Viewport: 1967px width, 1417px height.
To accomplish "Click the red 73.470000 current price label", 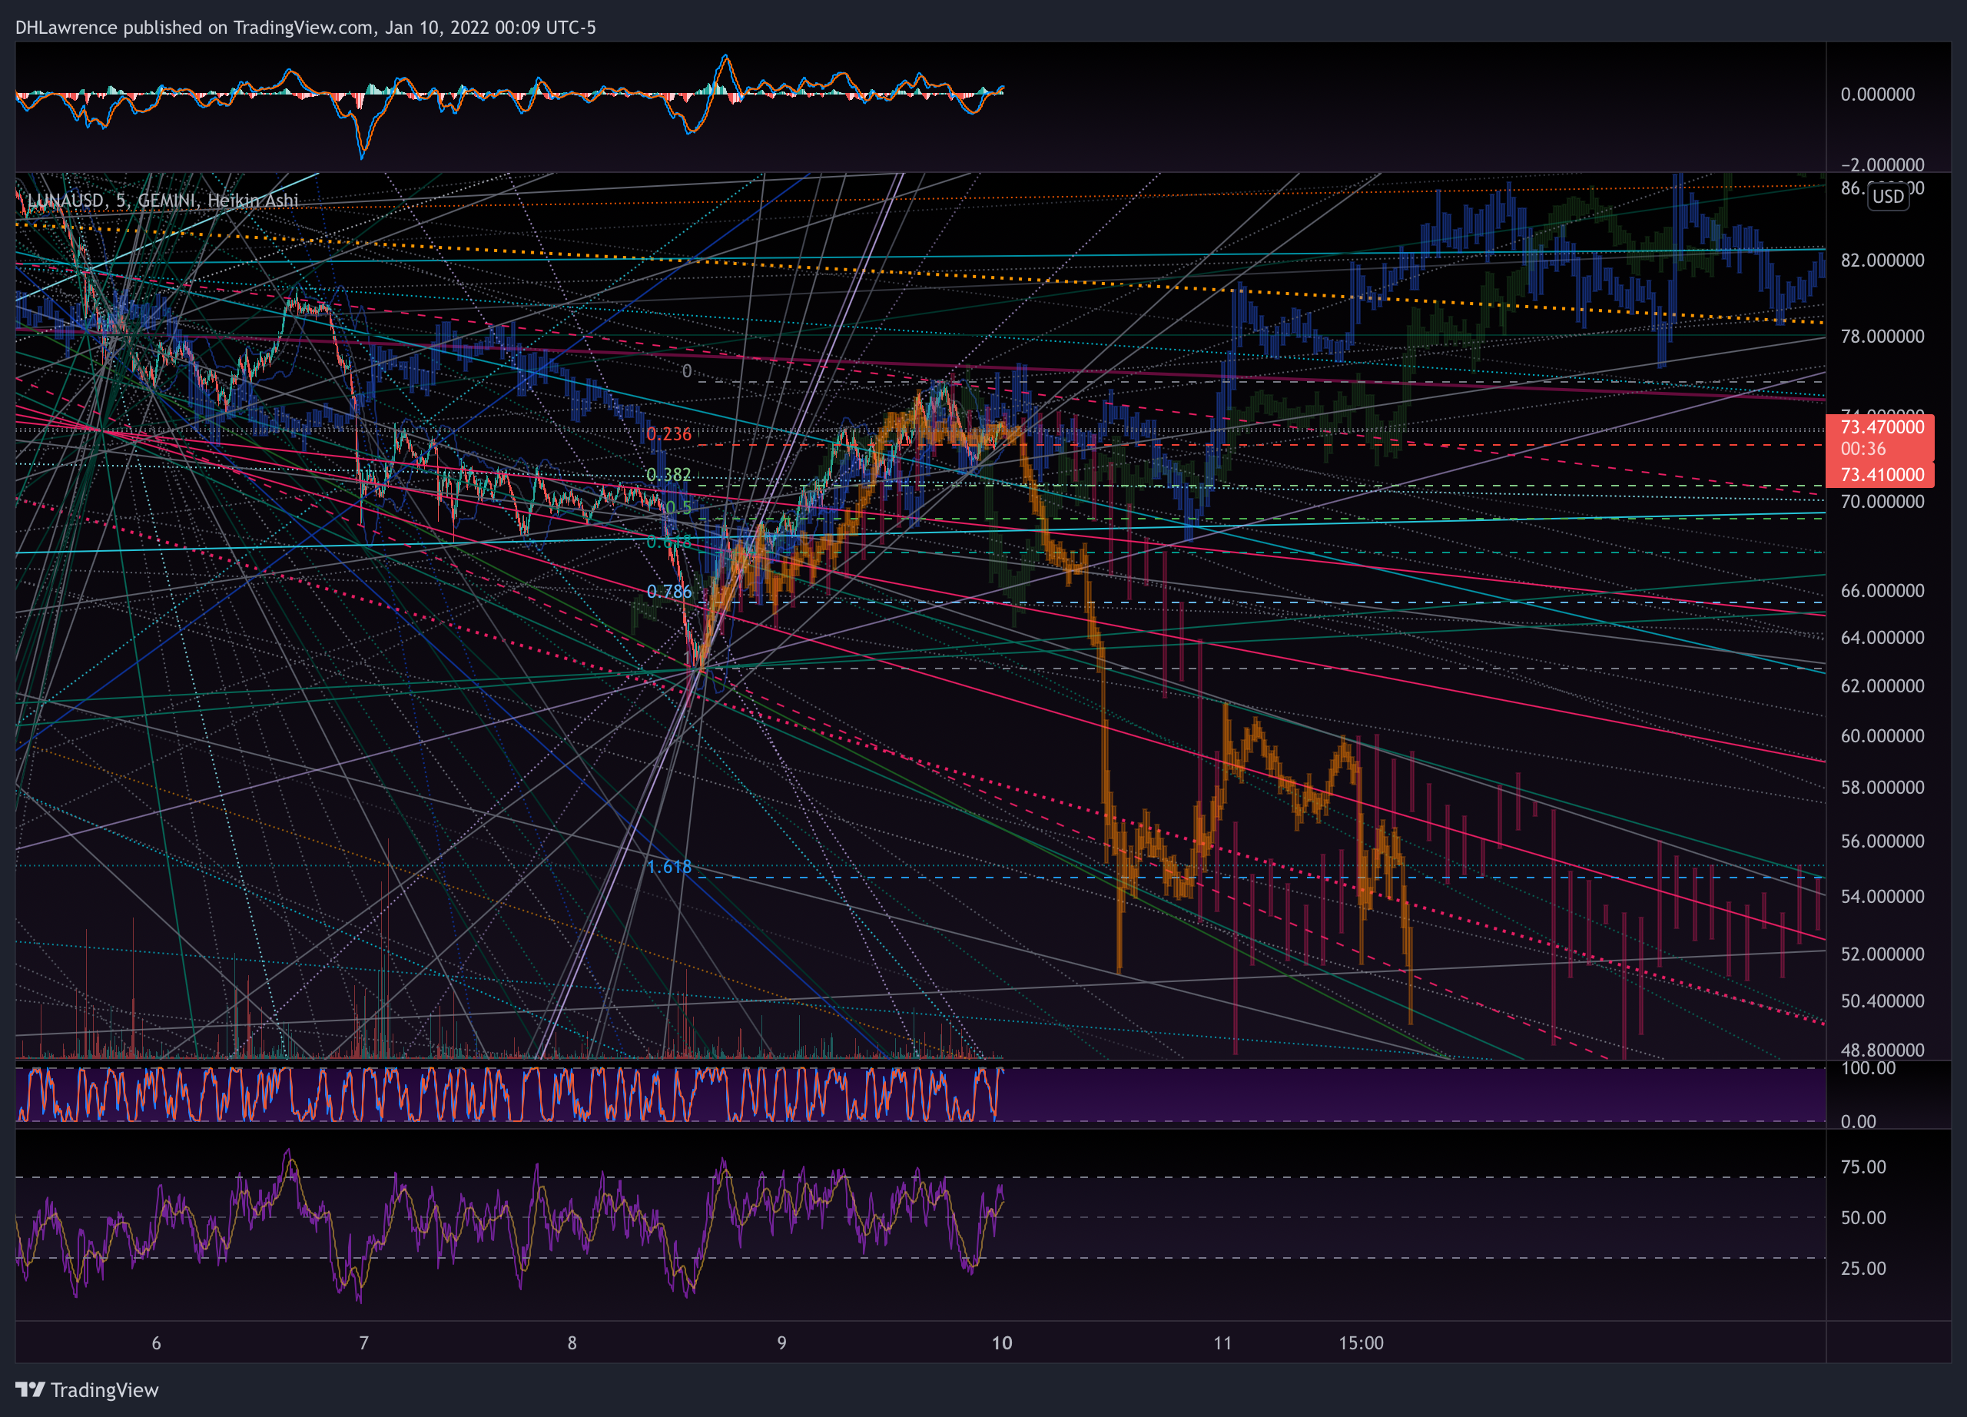I will tap(1882, 426).
